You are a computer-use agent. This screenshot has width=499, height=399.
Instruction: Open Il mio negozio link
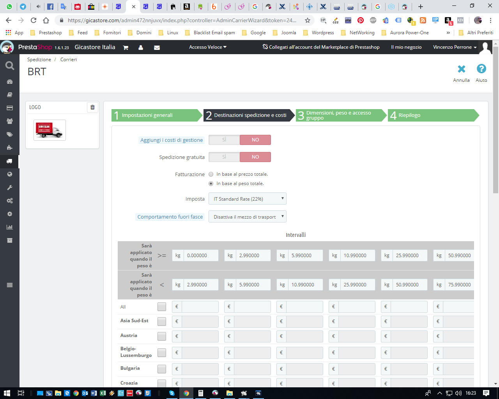pos(406,47)
